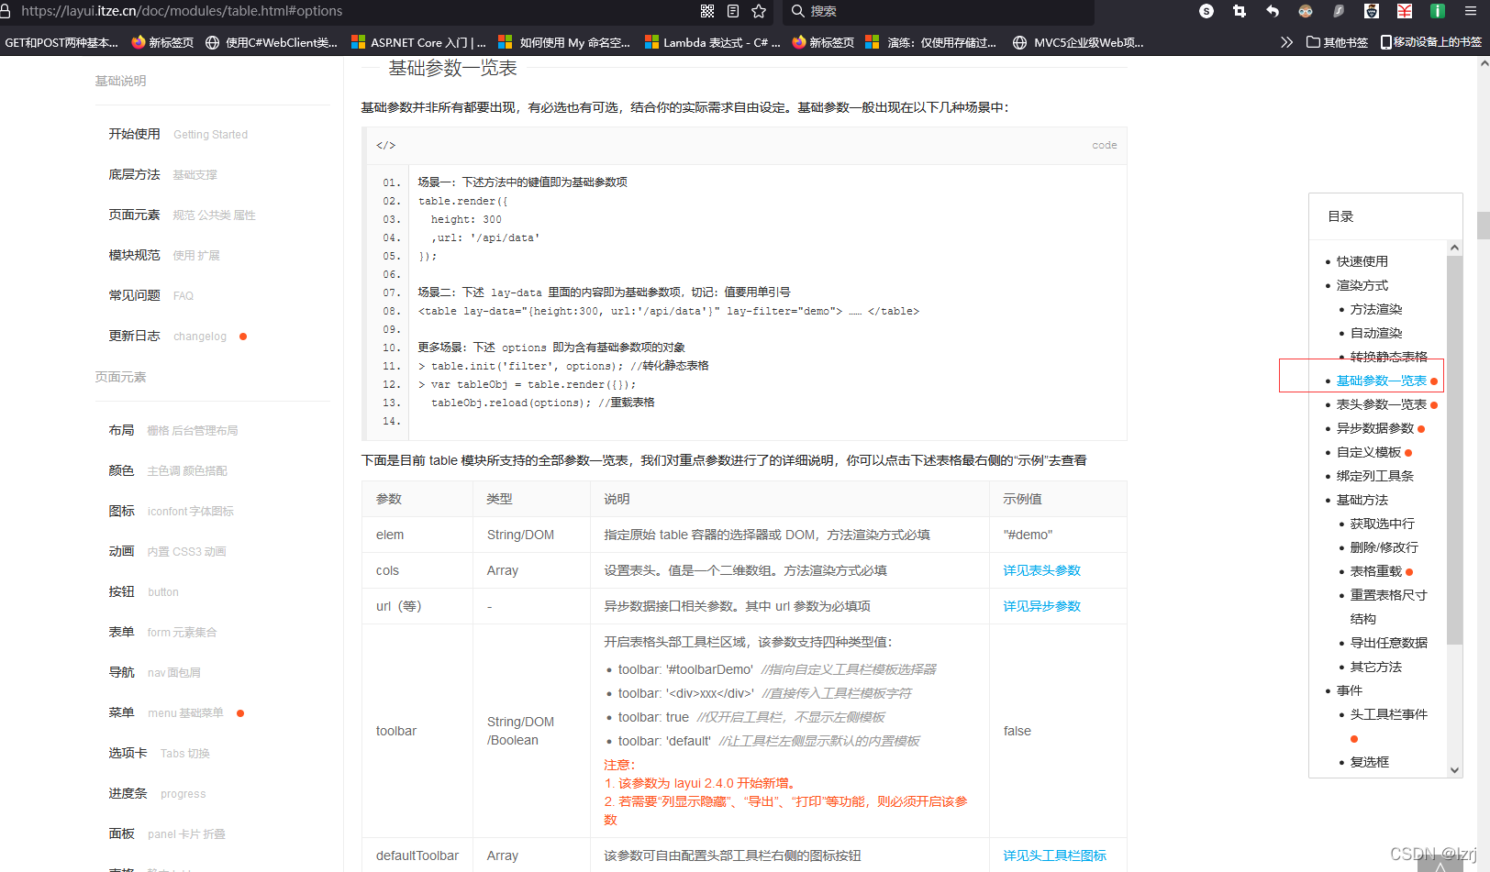Open sidebar item 开始使用 Getting Started
This screenshot has width=1490, height=872.
point(178,134)
